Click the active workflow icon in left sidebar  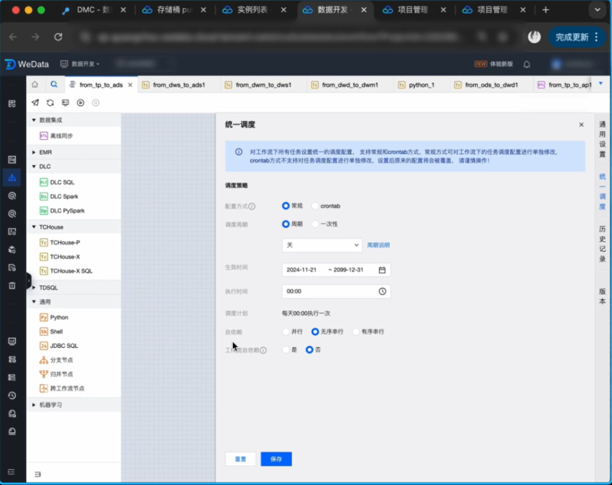pos(12,177)
